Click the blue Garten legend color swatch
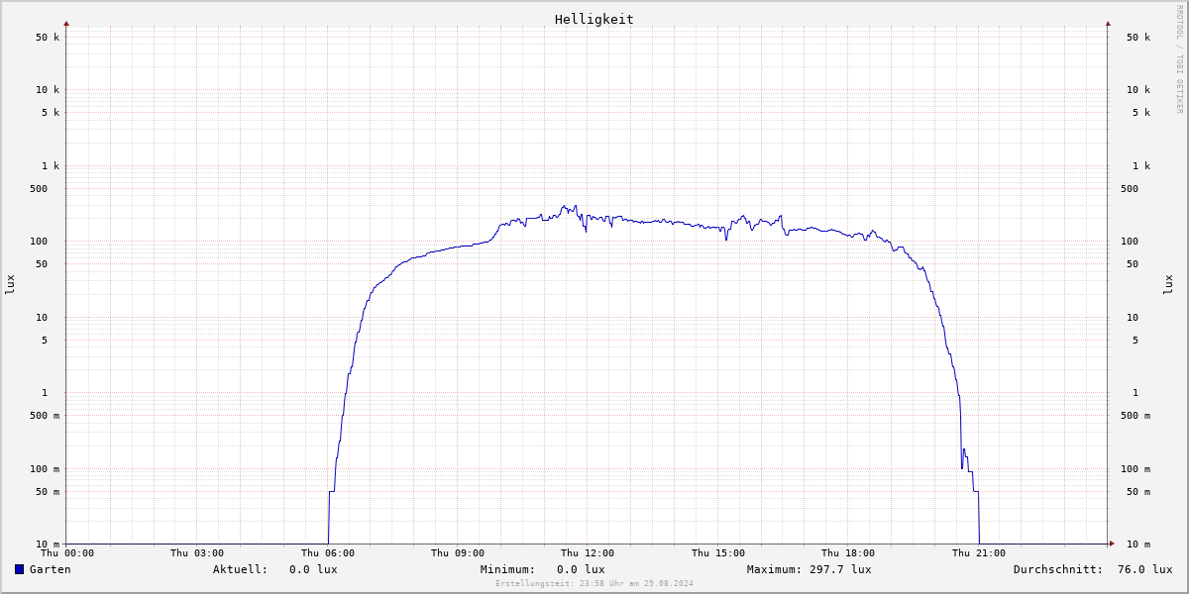Image resolution: width=1189 pixels, height=594 pixels. pos(19,569)
